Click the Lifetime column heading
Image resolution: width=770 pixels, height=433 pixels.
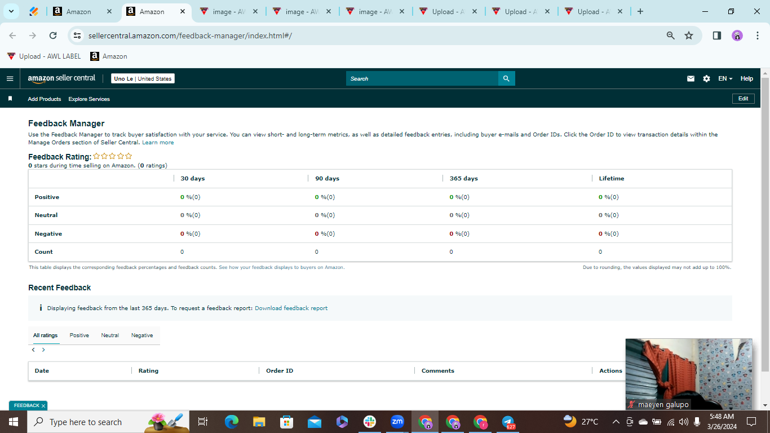point(612,179)
